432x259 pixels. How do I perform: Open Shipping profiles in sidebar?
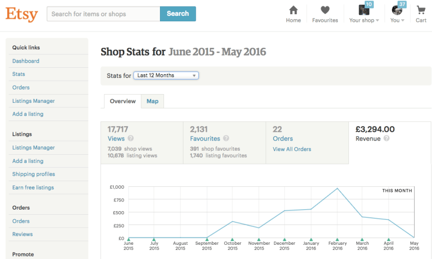pyautogui.click(x=34, y=174)
